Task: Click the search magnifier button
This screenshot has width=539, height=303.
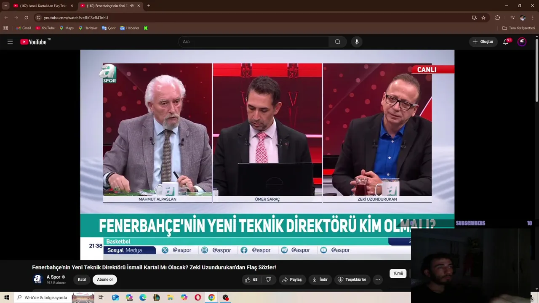Action: coord(338,42)
